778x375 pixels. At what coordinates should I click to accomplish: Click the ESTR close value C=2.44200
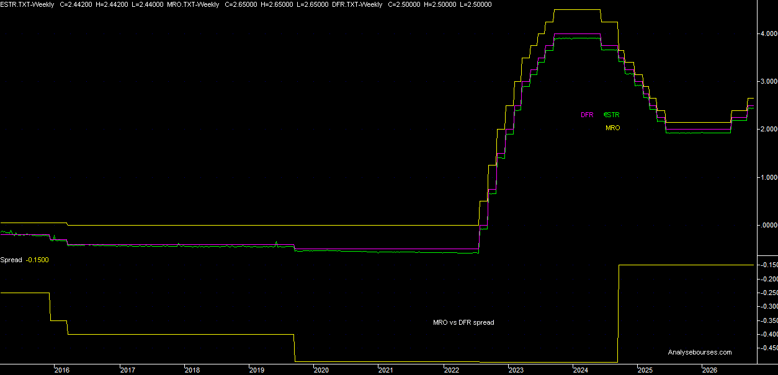coord(76,4)
